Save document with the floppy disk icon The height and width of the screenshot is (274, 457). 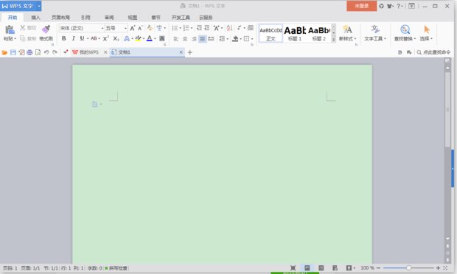[13, 52]
